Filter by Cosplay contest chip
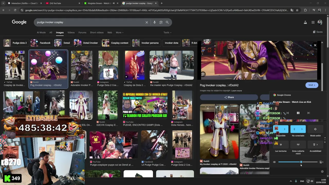The width and height of the screenshot is (329, 185). pyautogui.click(x=116, y=43)
